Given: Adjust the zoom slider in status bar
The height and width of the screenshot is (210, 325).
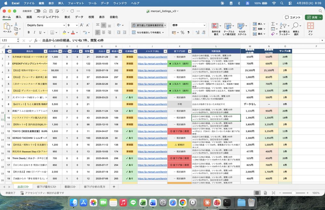Looking at the screenshot, I should 294,193.
